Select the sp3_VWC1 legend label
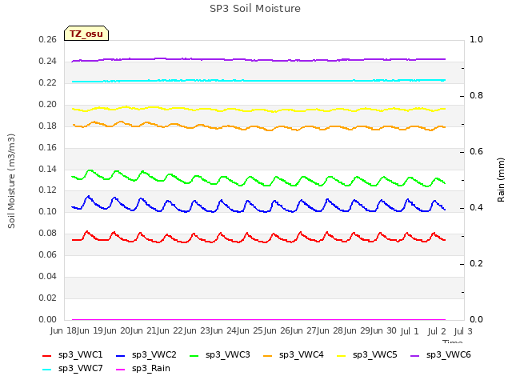This screenshot has height=384, width=512. tap(80, 355)
